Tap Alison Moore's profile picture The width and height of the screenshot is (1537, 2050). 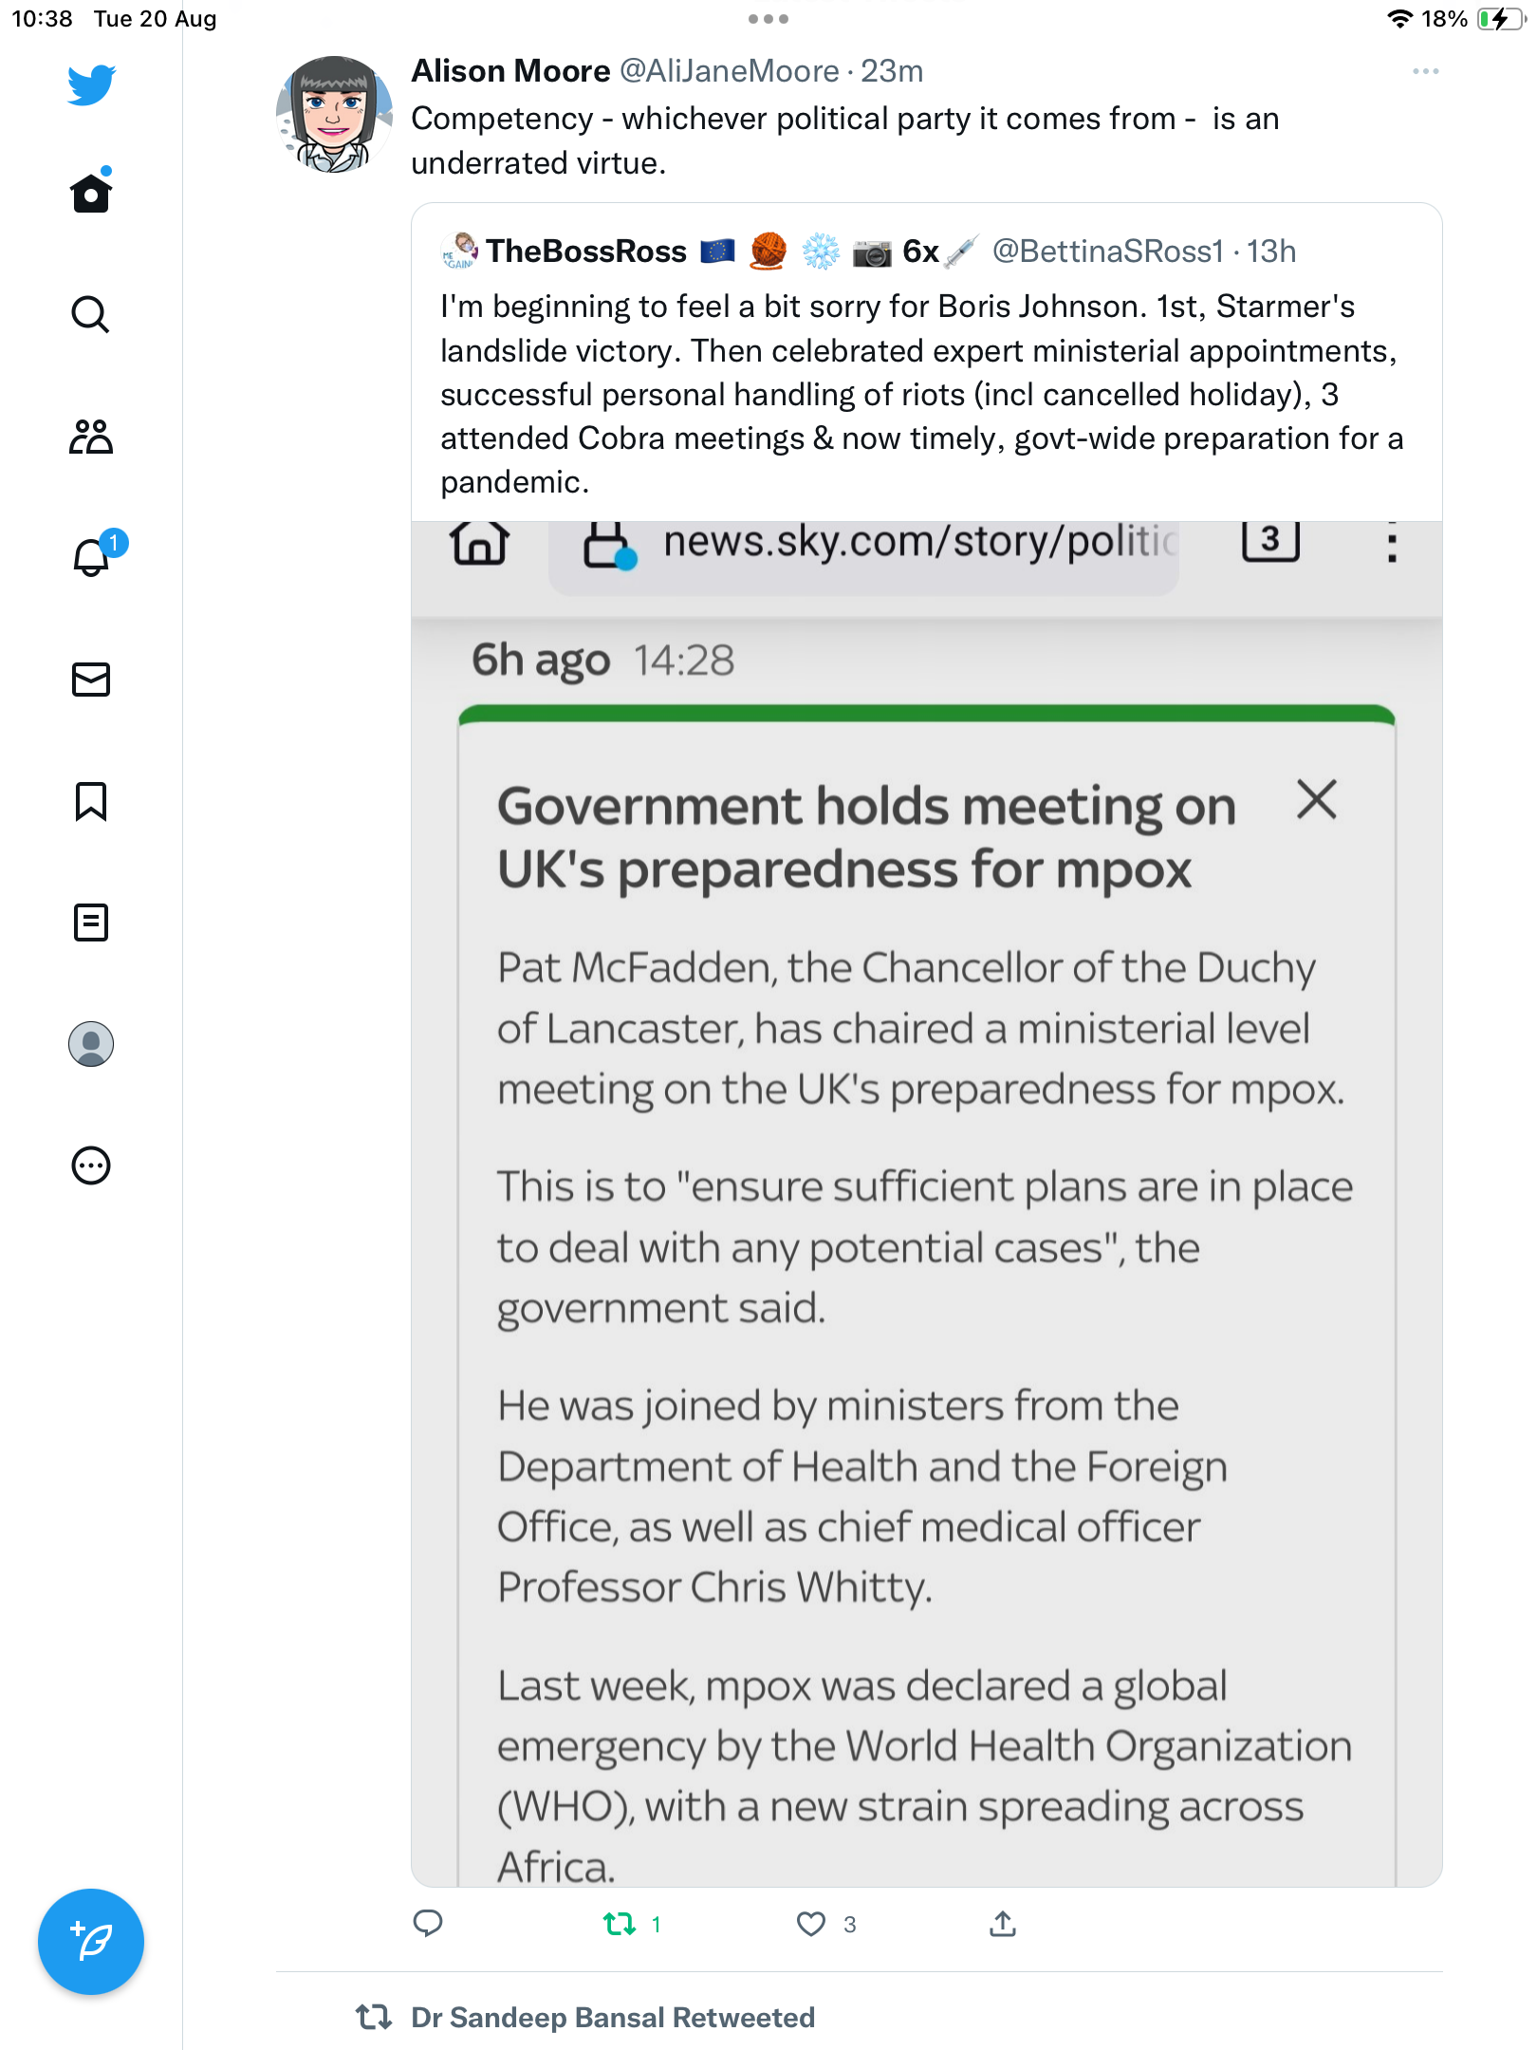[x=334, y=114]
